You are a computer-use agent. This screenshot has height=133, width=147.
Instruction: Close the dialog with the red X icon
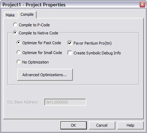point(142,5)
